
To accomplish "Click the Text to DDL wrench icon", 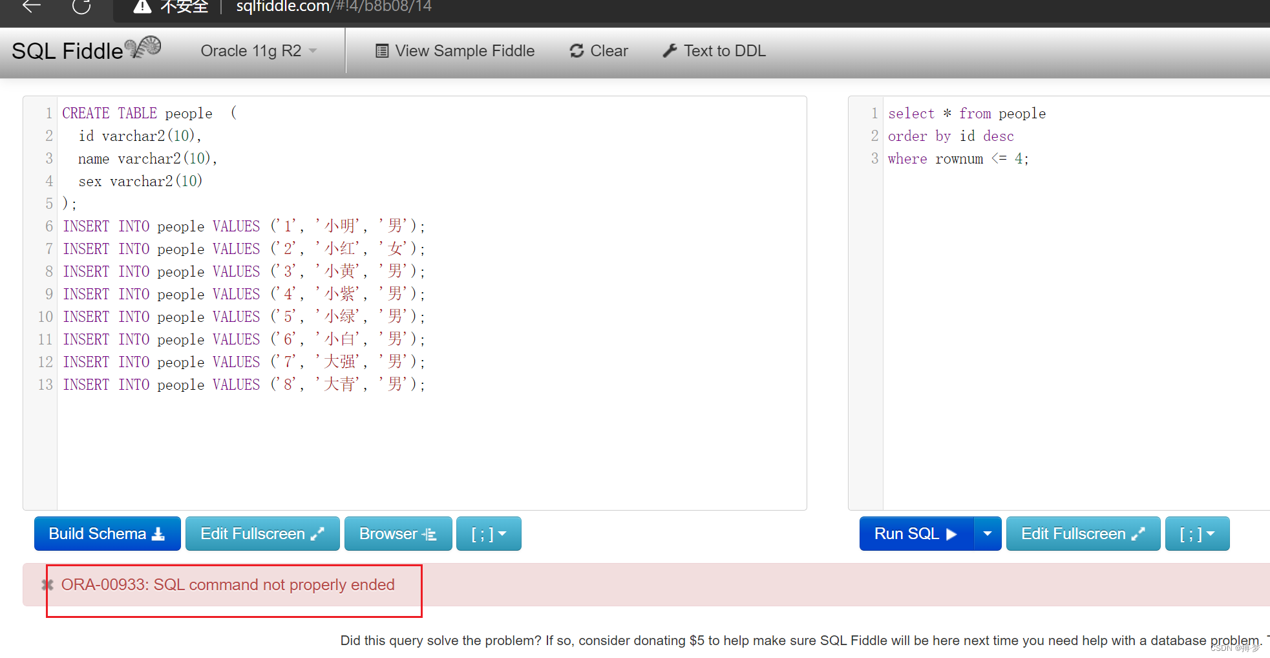I will [670, 50].
